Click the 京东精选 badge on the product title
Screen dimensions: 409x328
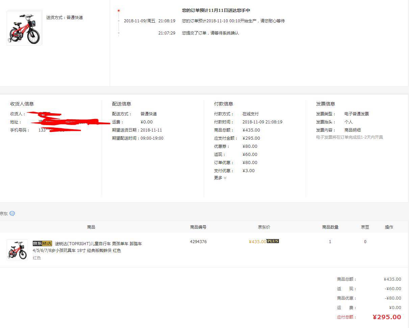[42, 243]
